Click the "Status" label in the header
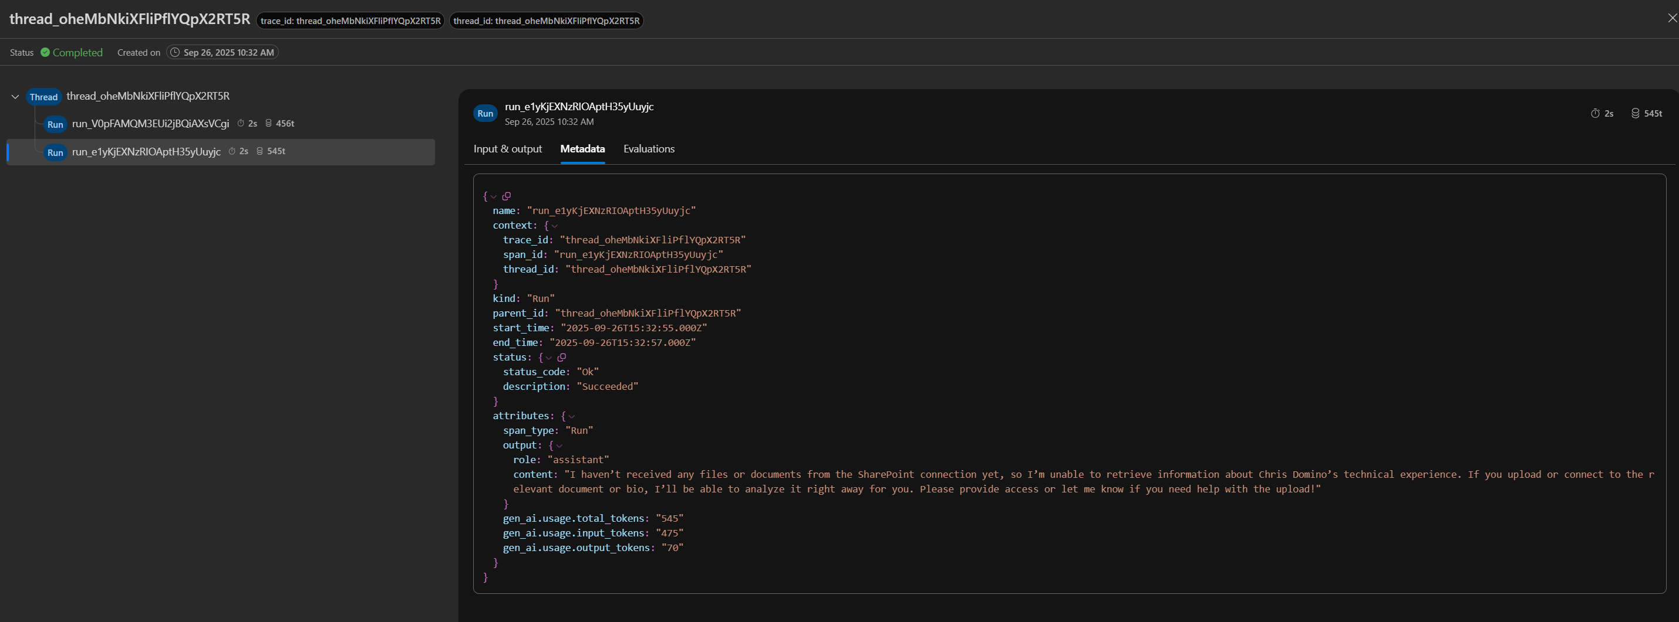Screen dimensions: 1679x622 click(22, 53)
